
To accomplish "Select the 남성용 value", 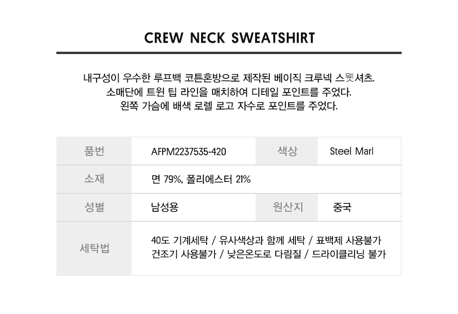I will coord(164,207).
